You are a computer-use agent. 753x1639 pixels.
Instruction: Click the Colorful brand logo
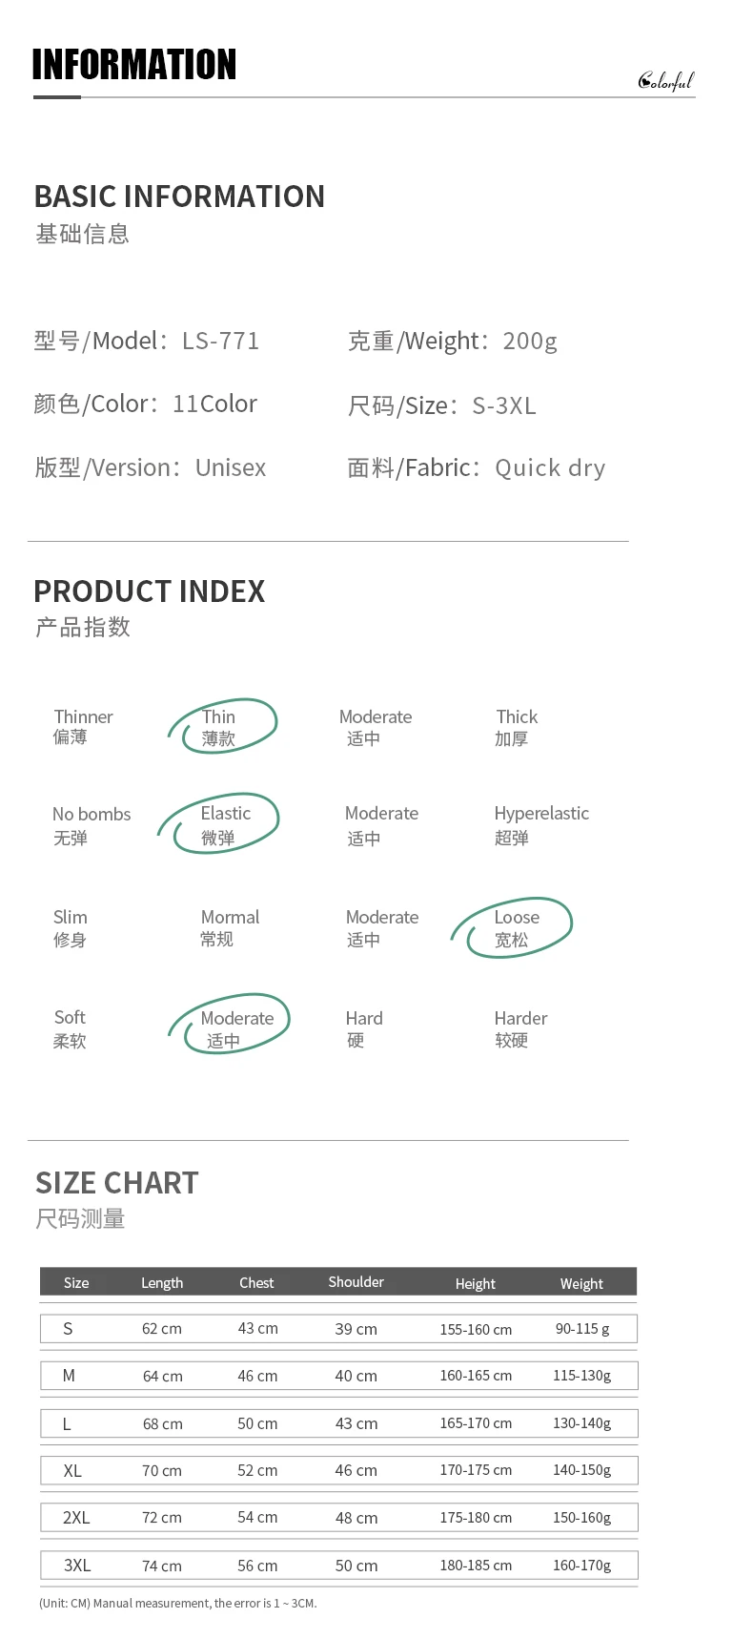(x=665, y=81)
